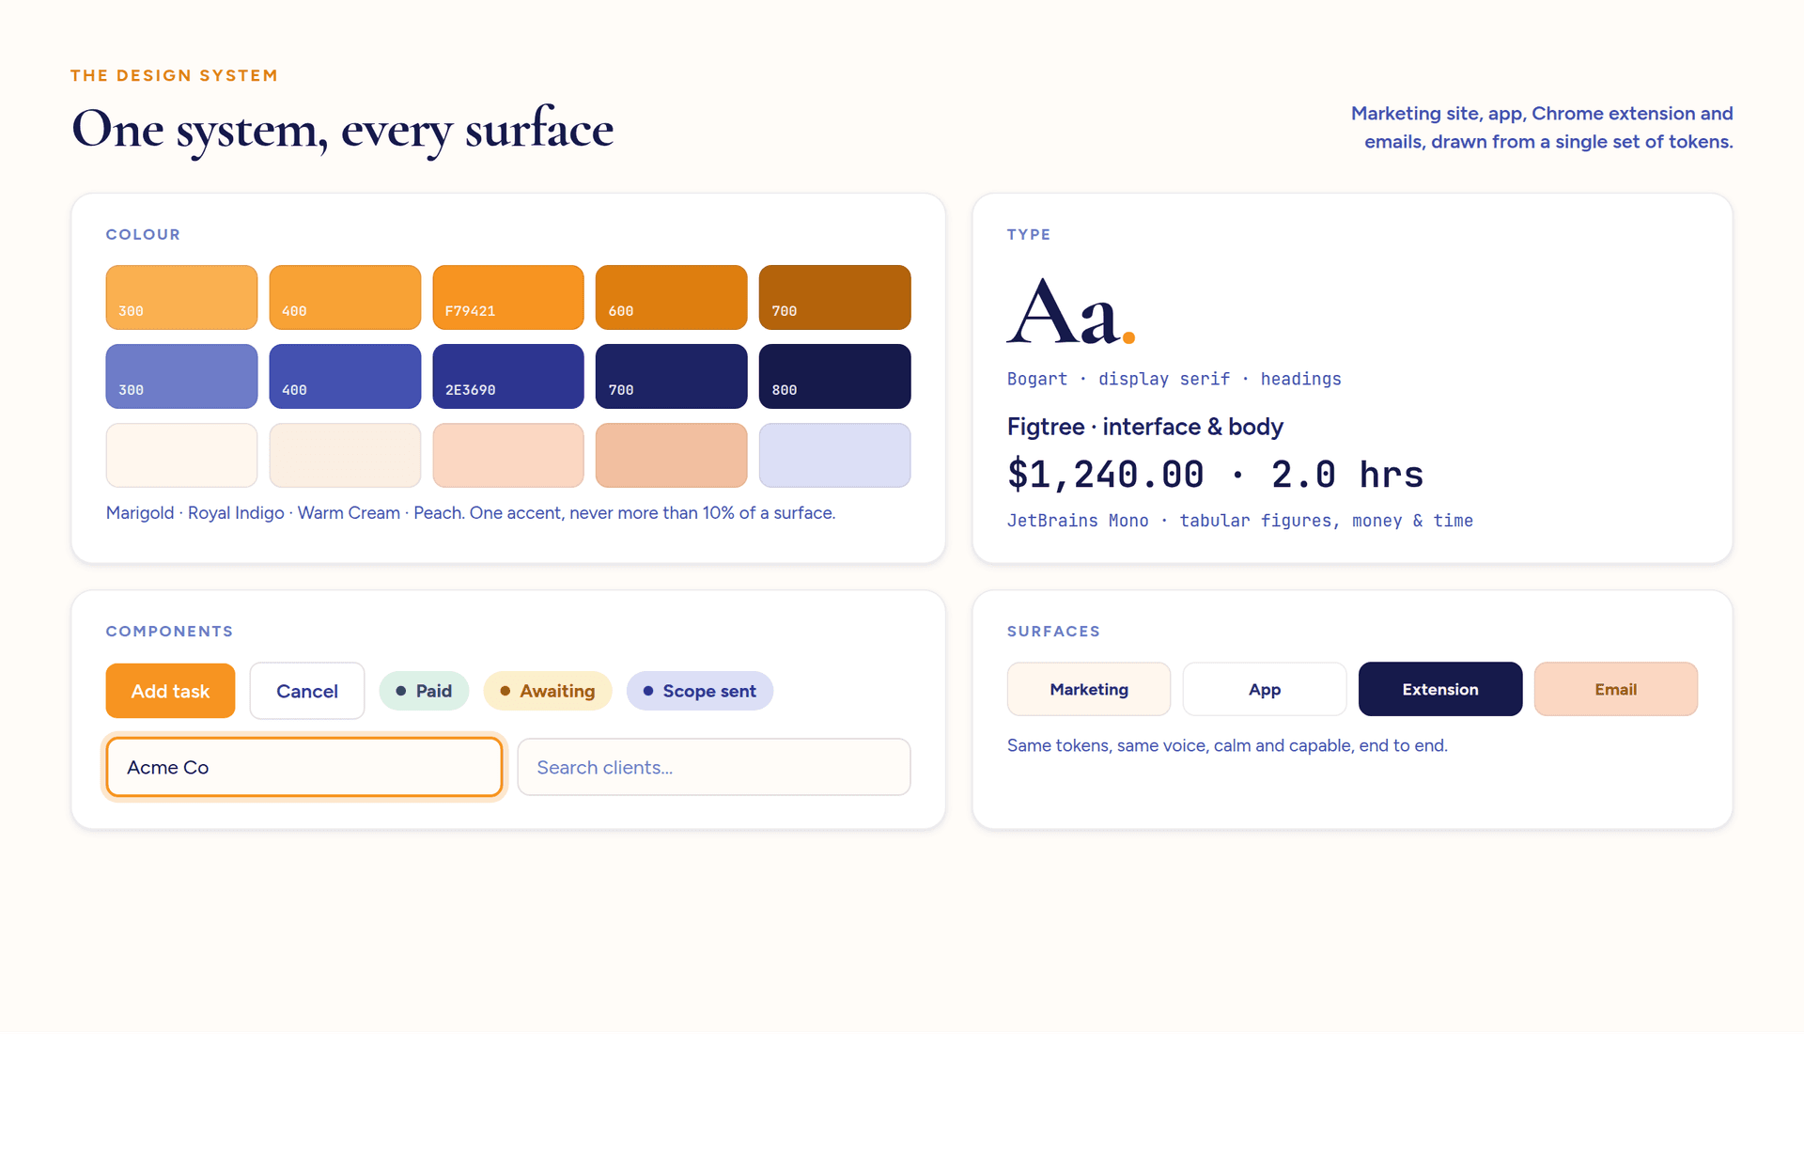This screenshot has width=1804, height=1156.
Task: Pick the marigold 300 swatch
Action: [x=181, y=297]
